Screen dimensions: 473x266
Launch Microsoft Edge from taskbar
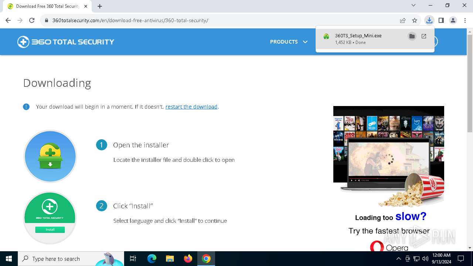point(152,259)
